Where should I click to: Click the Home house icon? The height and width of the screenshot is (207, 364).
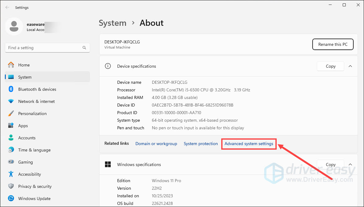point(11,65)
